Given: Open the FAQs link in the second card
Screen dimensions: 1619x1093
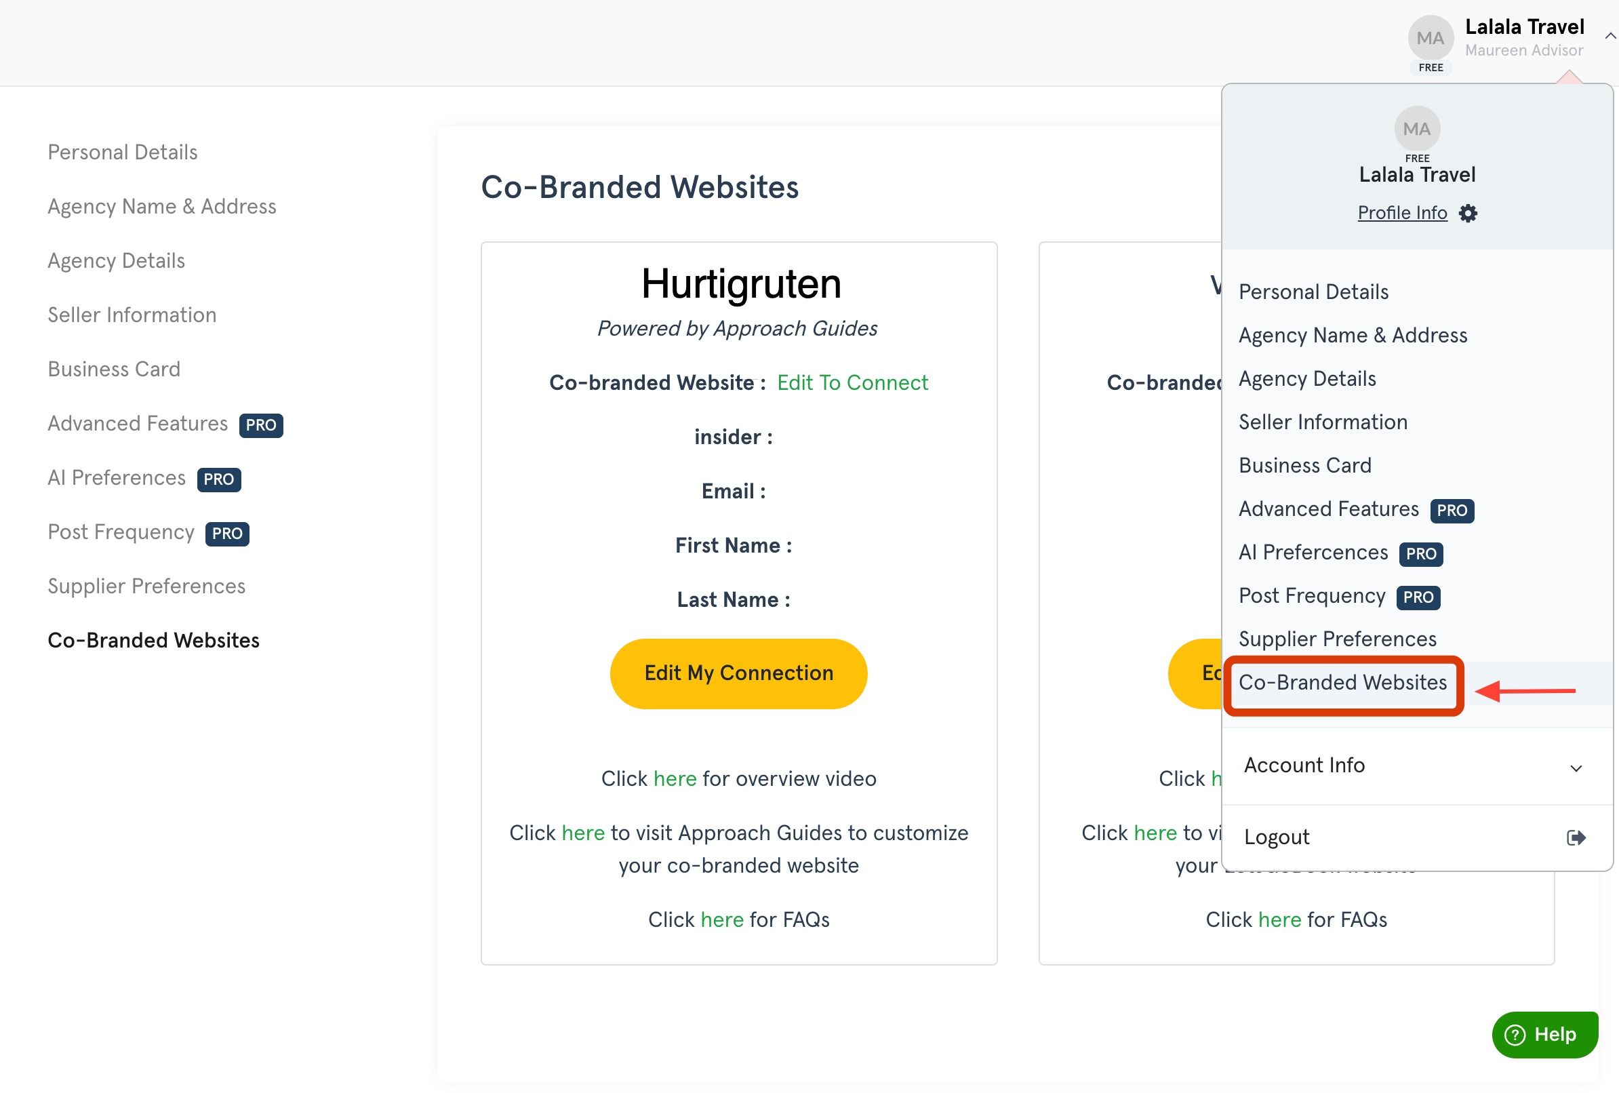Looking at the screenshot, I should pos(1280,919).
